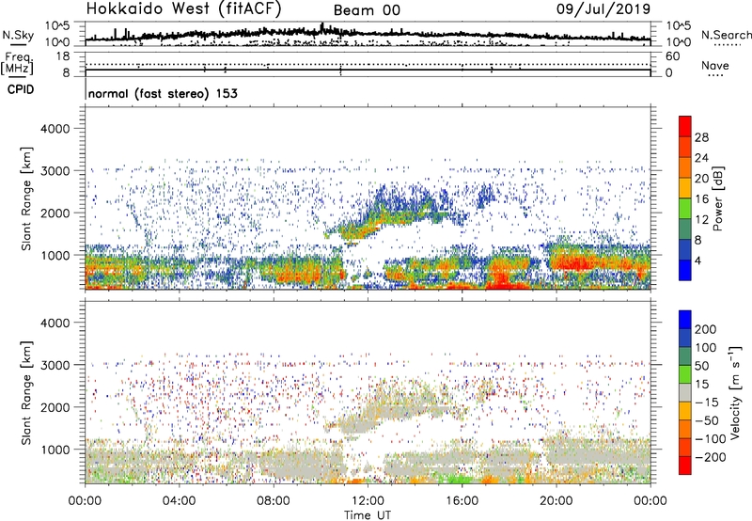Click the '4000' tick on power panel axis
Image resolution: width=752 pixels, height=521 pixels.
pyautogui.click(x=55, y=129)
